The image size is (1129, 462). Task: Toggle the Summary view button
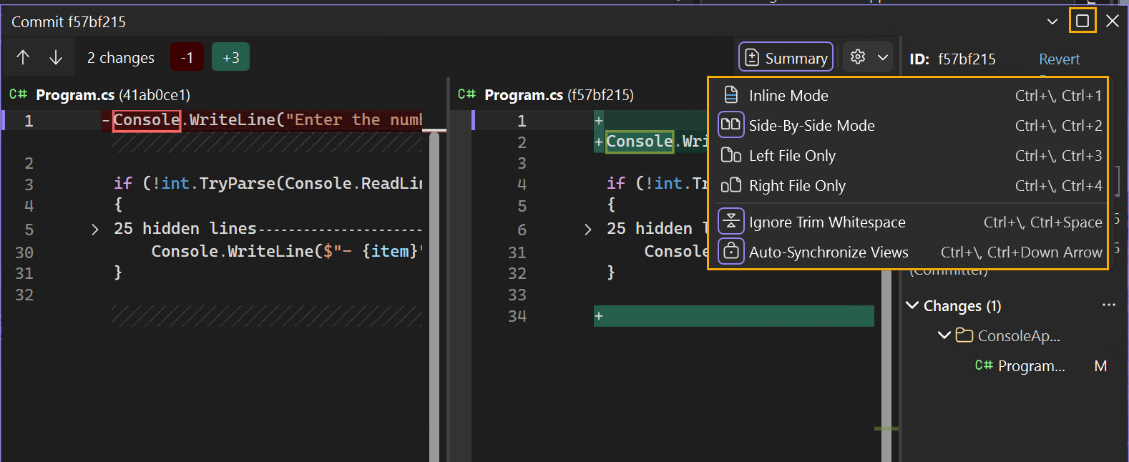coord(786,58)
